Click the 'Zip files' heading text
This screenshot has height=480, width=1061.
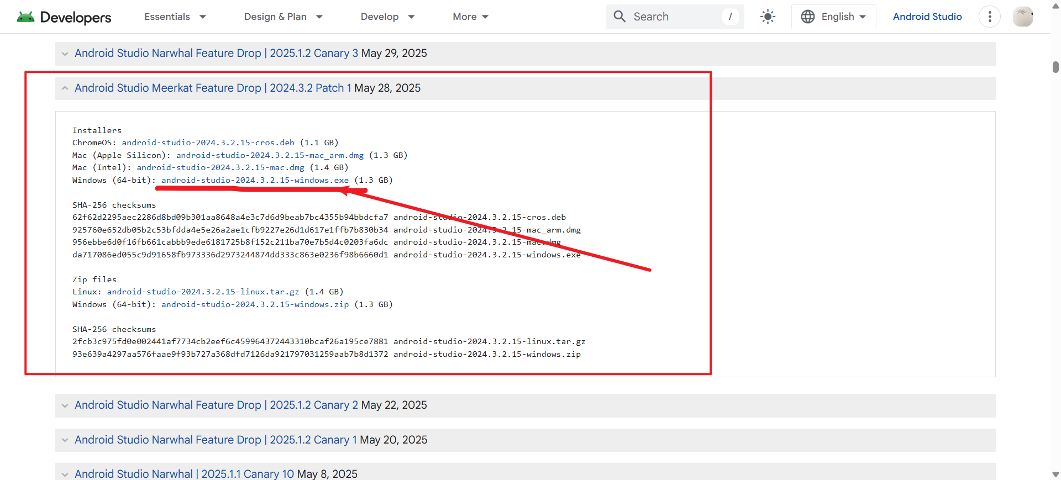point(94,279)
